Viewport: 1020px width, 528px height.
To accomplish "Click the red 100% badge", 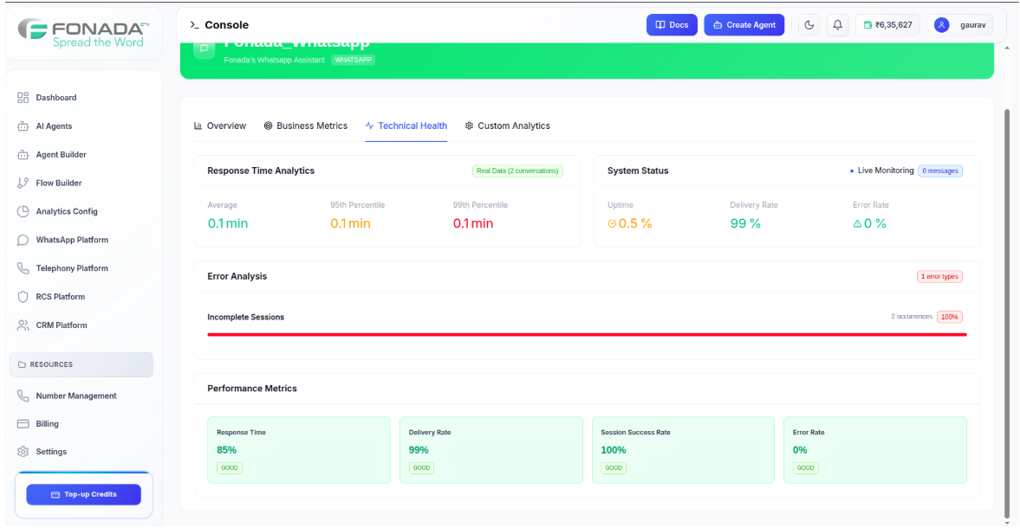I will pos(950,317).
